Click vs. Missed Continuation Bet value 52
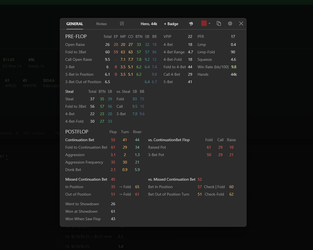 point(200,180)
